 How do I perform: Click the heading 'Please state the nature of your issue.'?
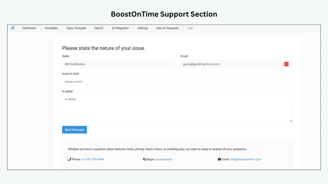pyautogui.click(x=104, y=48)
